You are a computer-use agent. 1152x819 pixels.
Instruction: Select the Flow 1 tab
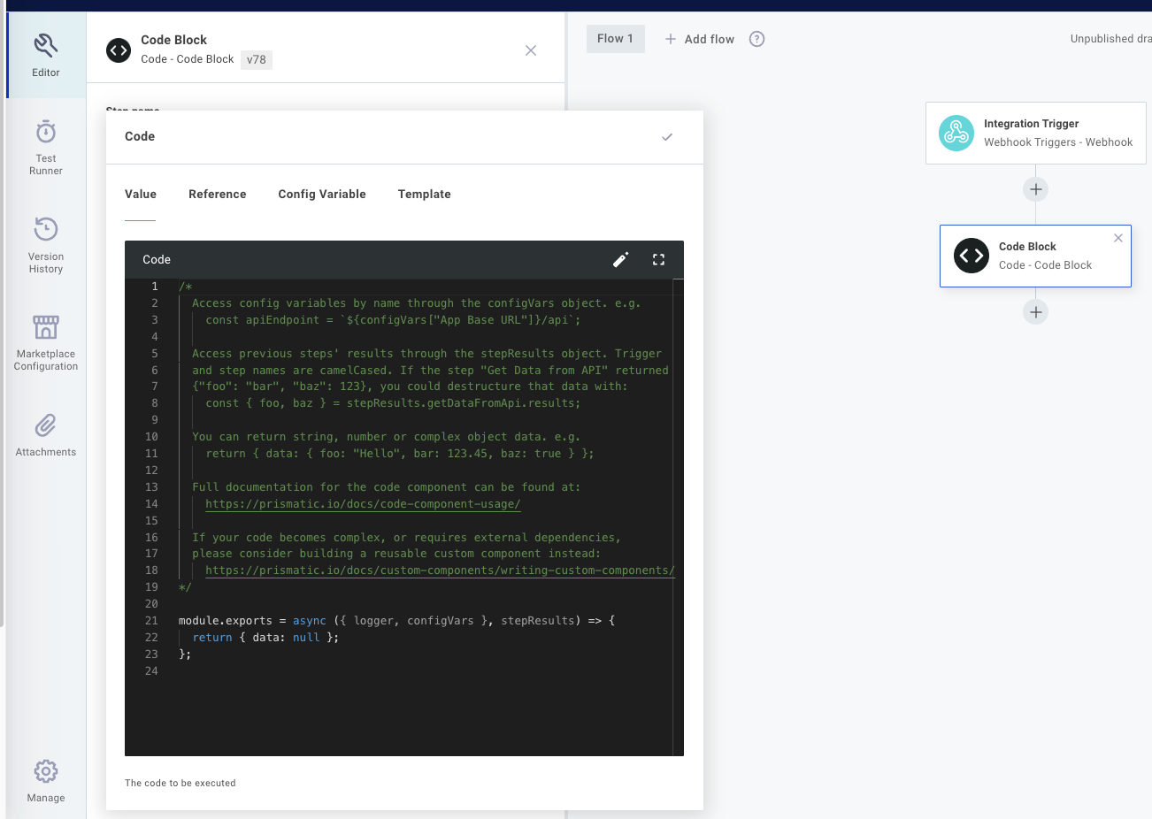[x=616, y=39]
